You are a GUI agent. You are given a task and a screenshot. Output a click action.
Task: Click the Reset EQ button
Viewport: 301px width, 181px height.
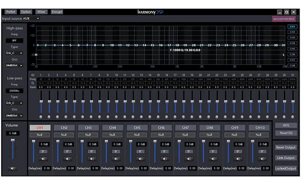(286, 133)
